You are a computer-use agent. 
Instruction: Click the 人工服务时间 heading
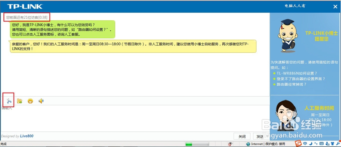coord(319,108)
